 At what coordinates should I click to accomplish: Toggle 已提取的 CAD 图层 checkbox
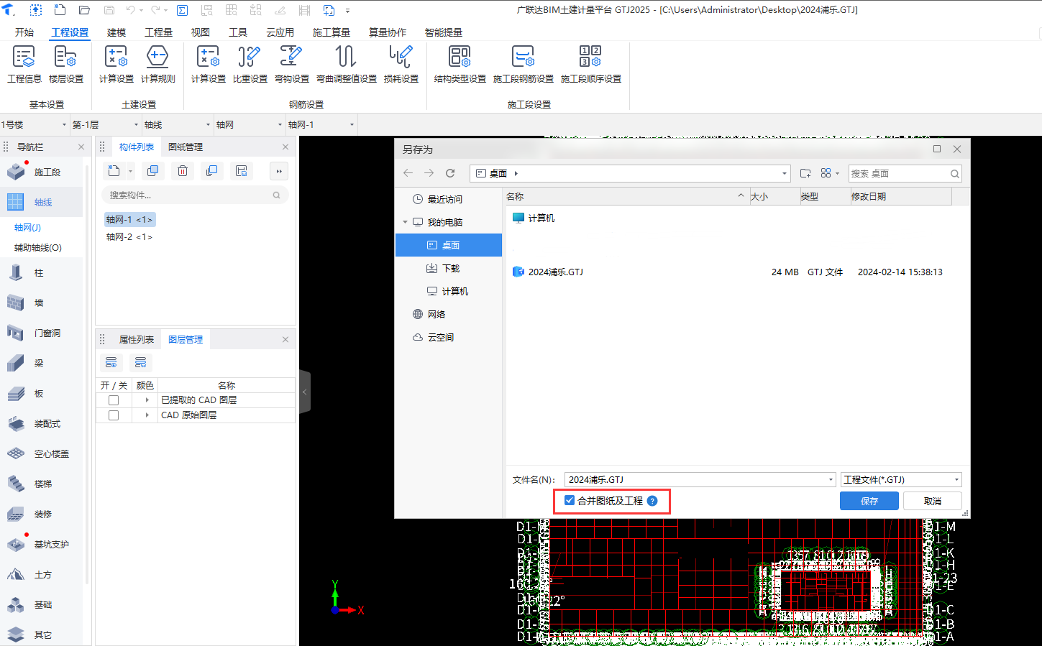[x=114, y=400]
